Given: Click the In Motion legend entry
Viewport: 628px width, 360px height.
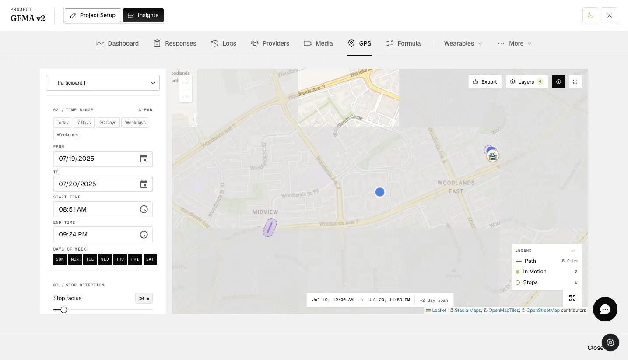Looking at the screenshot, I should 547,272.
